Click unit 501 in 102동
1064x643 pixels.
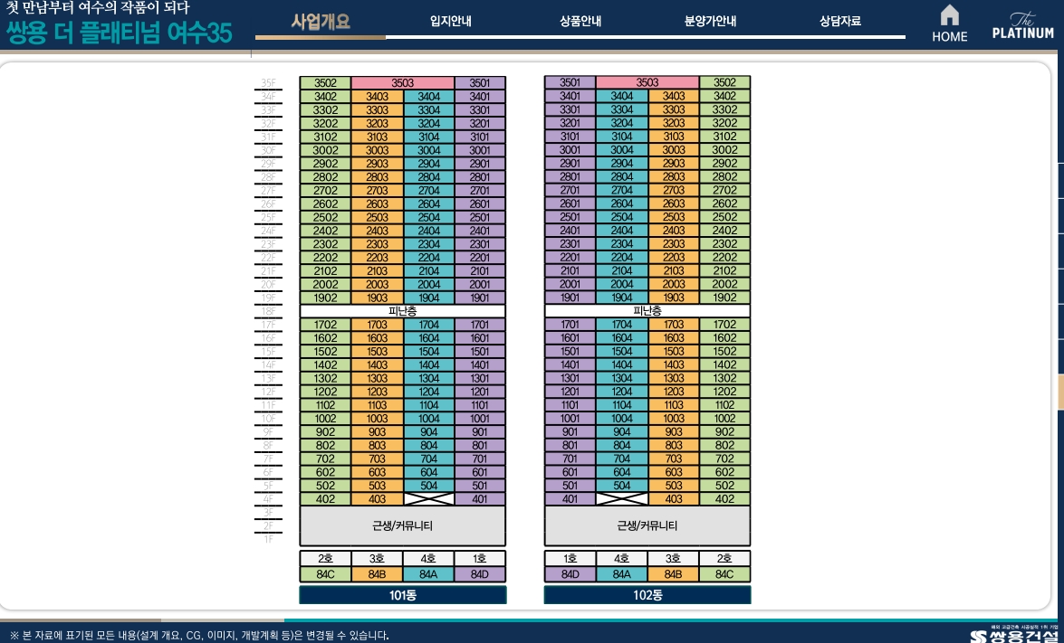pos(570,485)
